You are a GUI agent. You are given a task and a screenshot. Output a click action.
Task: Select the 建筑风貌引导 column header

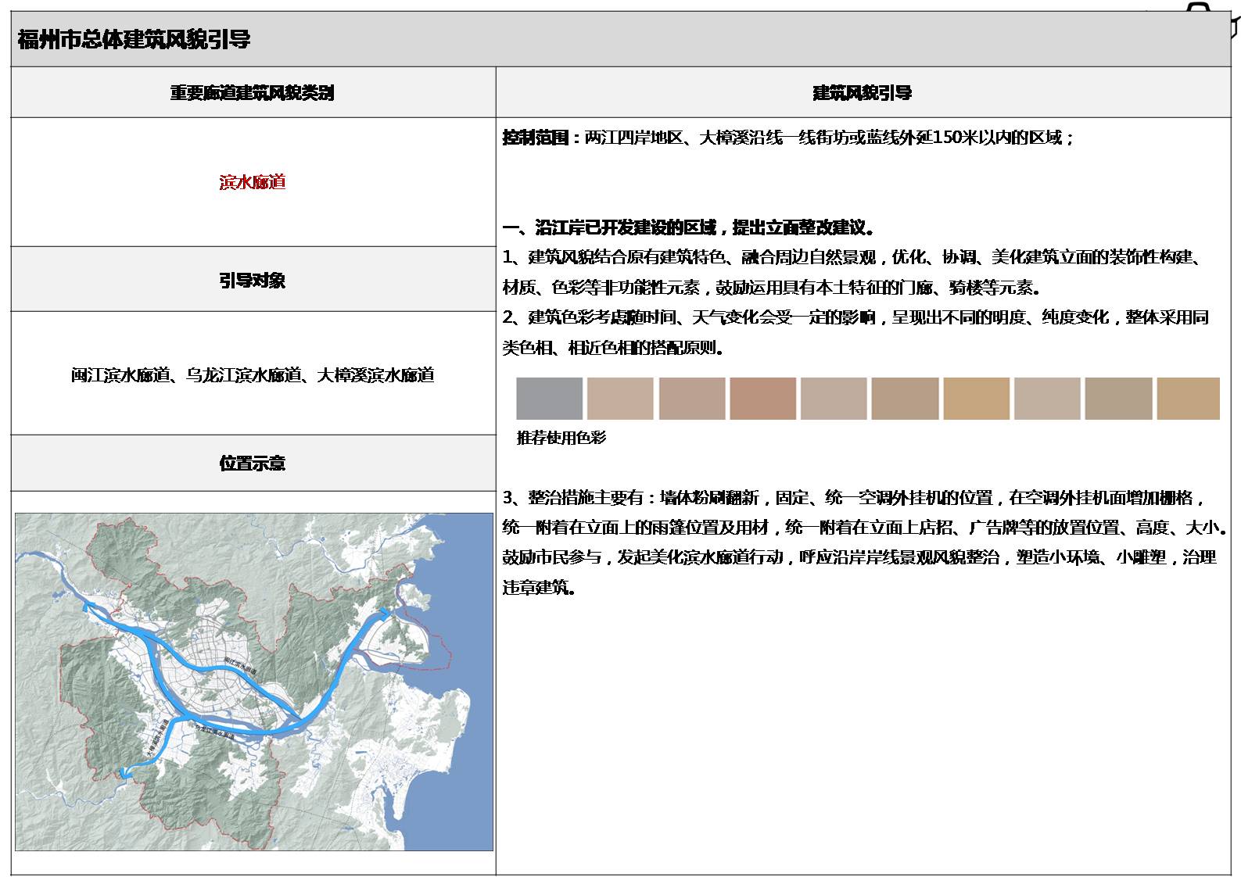point(862,93)
